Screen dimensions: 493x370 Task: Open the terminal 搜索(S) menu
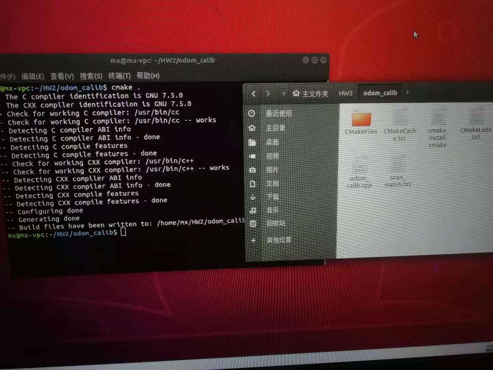91,76
